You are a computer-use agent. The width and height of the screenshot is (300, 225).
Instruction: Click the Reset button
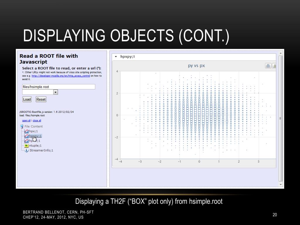(x=41, y=99)
